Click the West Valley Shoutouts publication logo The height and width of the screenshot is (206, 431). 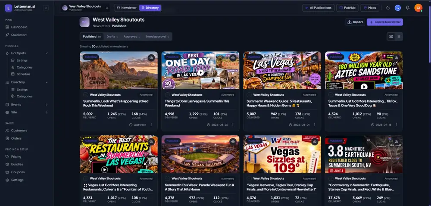pyautogui.click(x=84, y=22)
